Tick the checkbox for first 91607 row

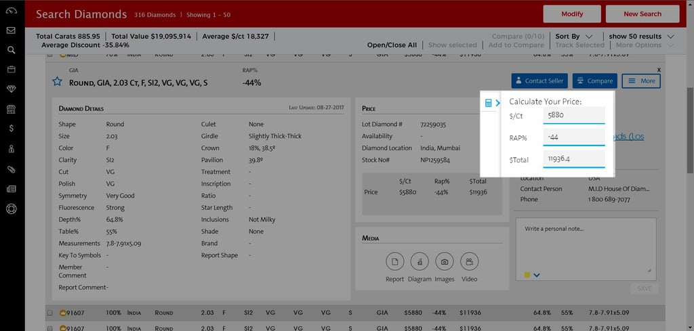[49, 313]
